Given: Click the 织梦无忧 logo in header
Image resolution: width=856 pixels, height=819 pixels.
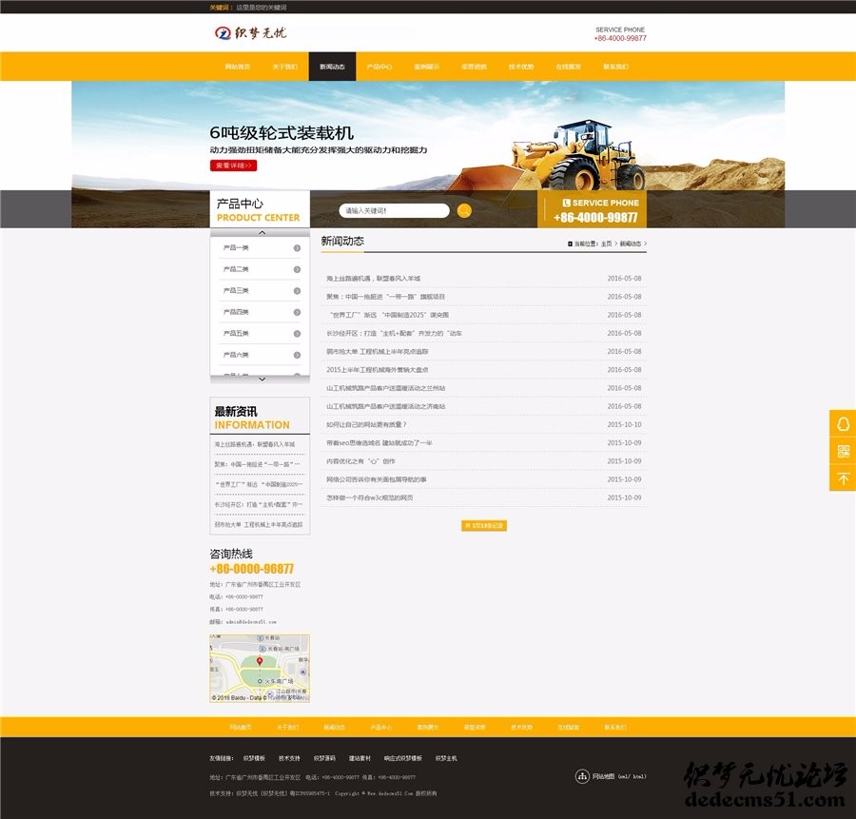Looking at the screenshot, I should click(250, 33).
